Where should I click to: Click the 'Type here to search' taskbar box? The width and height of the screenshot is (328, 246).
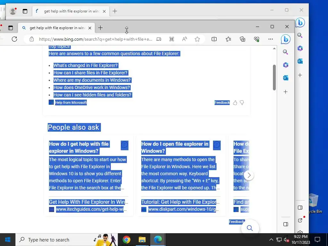67,240
